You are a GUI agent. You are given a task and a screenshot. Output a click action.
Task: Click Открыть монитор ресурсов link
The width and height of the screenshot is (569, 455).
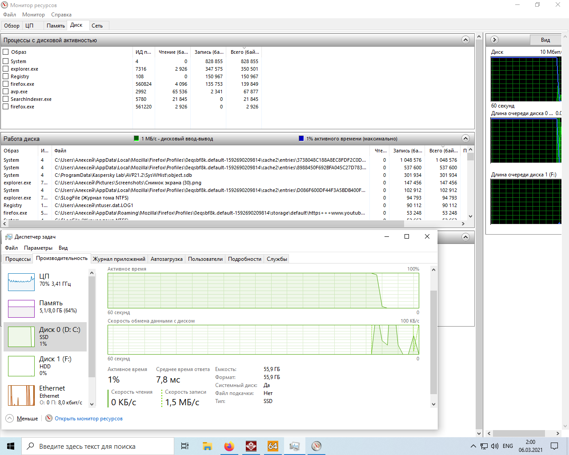(88, 419)
